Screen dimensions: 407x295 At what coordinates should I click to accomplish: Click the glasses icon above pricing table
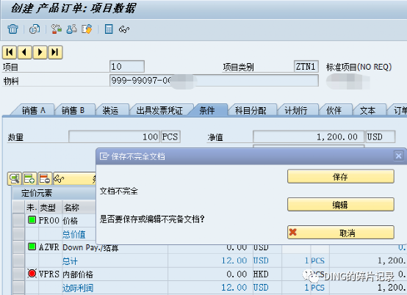click(60, 178)
